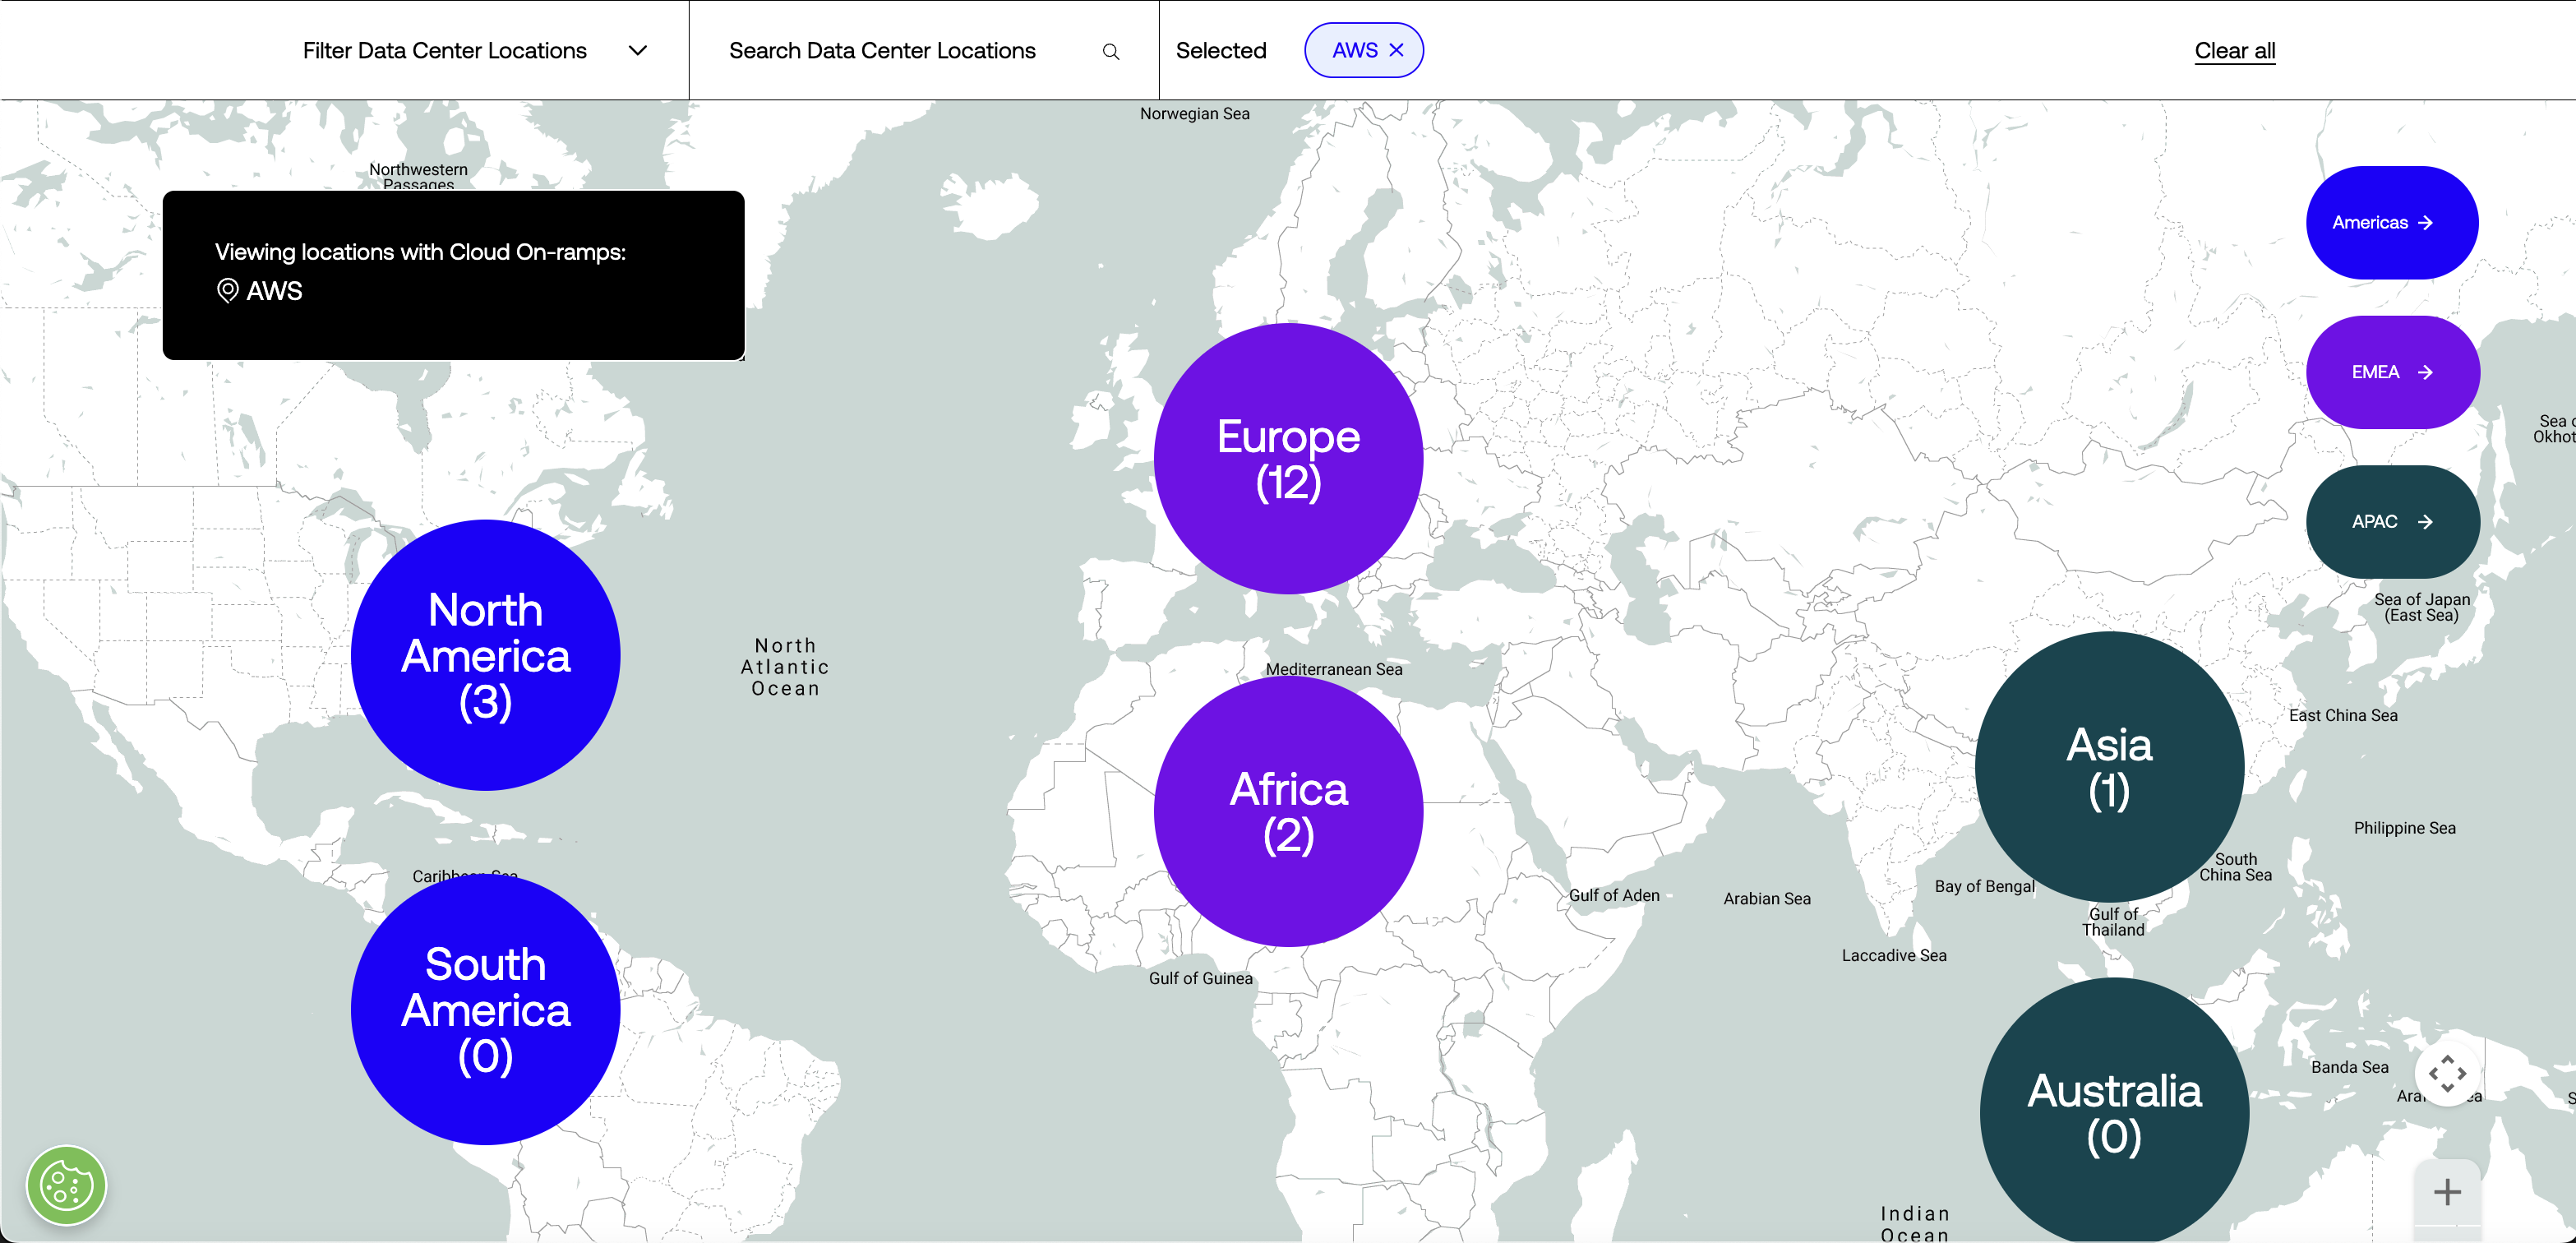Open the Africa (2) cluster
Screen dimensions: 2576x1243
click(1287, 812)
